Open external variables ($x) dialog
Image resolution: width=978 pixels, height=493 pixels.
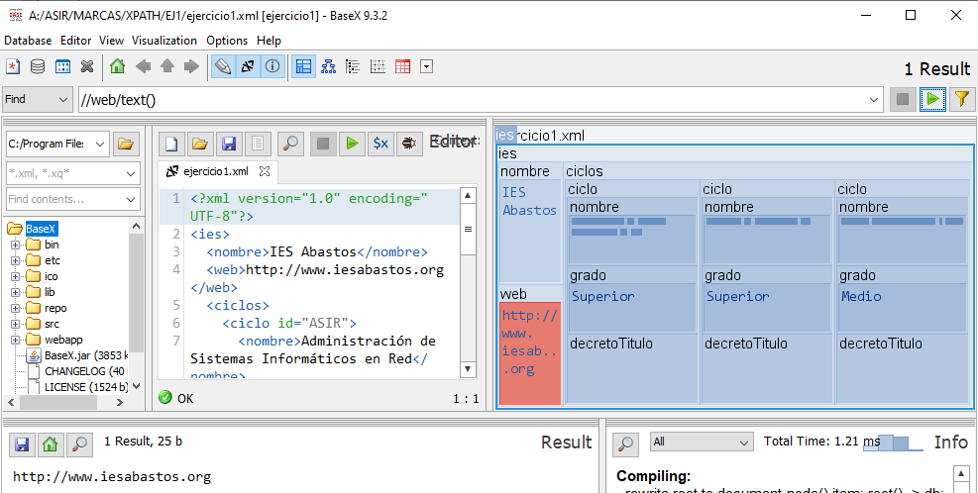pos(380,144)
